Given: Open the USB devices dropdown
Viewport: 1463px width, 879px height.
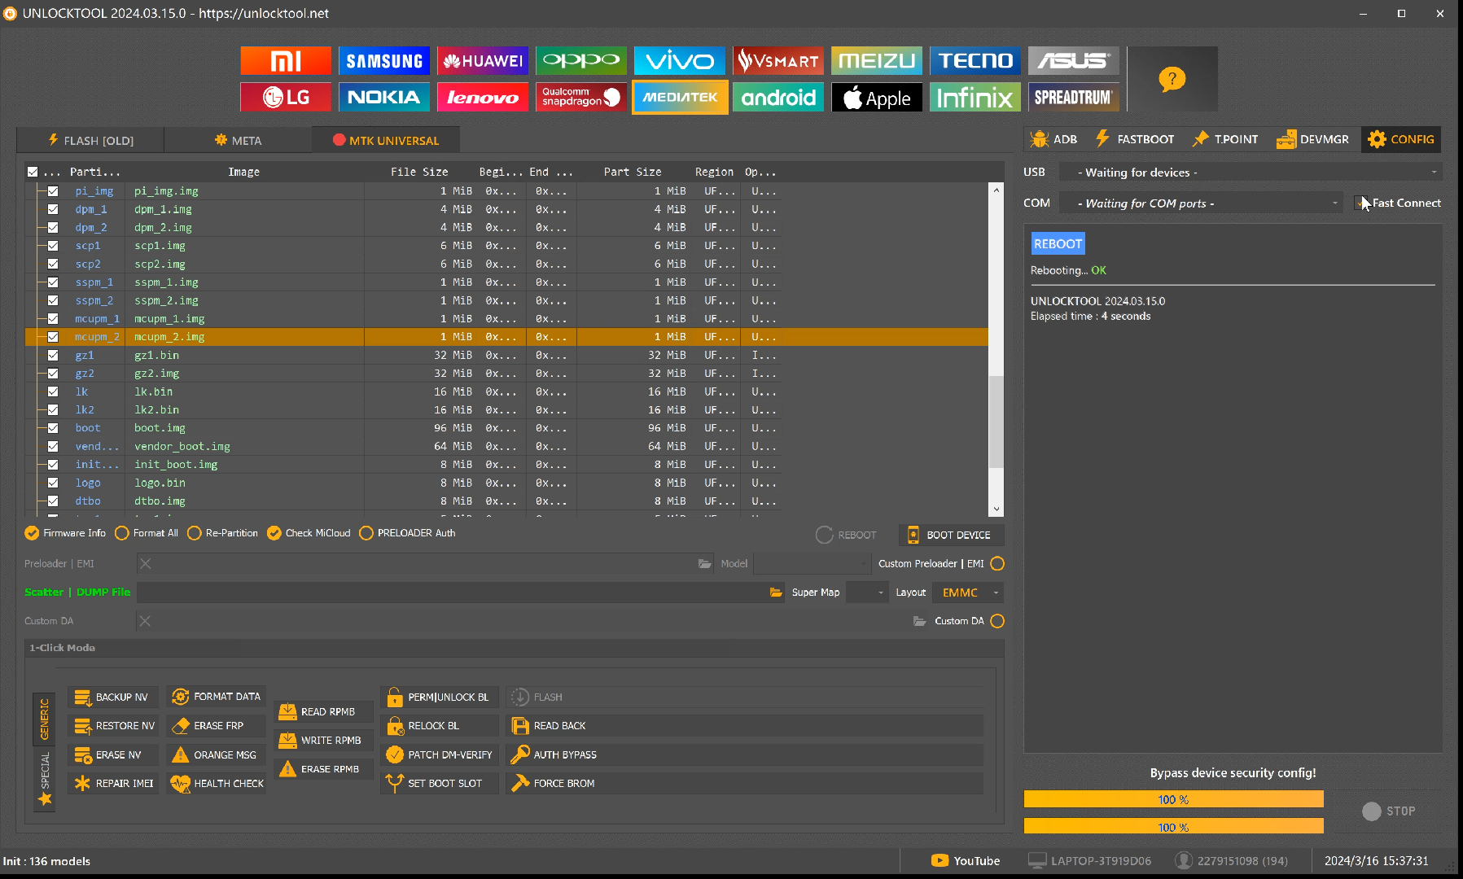Looking at the screenshot, I should point(1251,172).
